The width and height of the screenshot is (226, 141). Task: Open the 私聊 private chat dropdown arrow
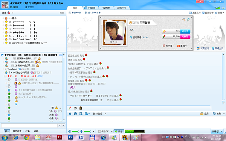click(224, 114)
